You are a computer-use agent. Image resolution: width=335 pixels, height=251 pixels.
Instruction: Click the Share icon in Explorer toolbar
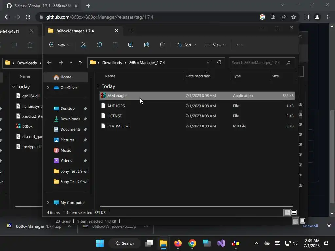coord(147,45)
